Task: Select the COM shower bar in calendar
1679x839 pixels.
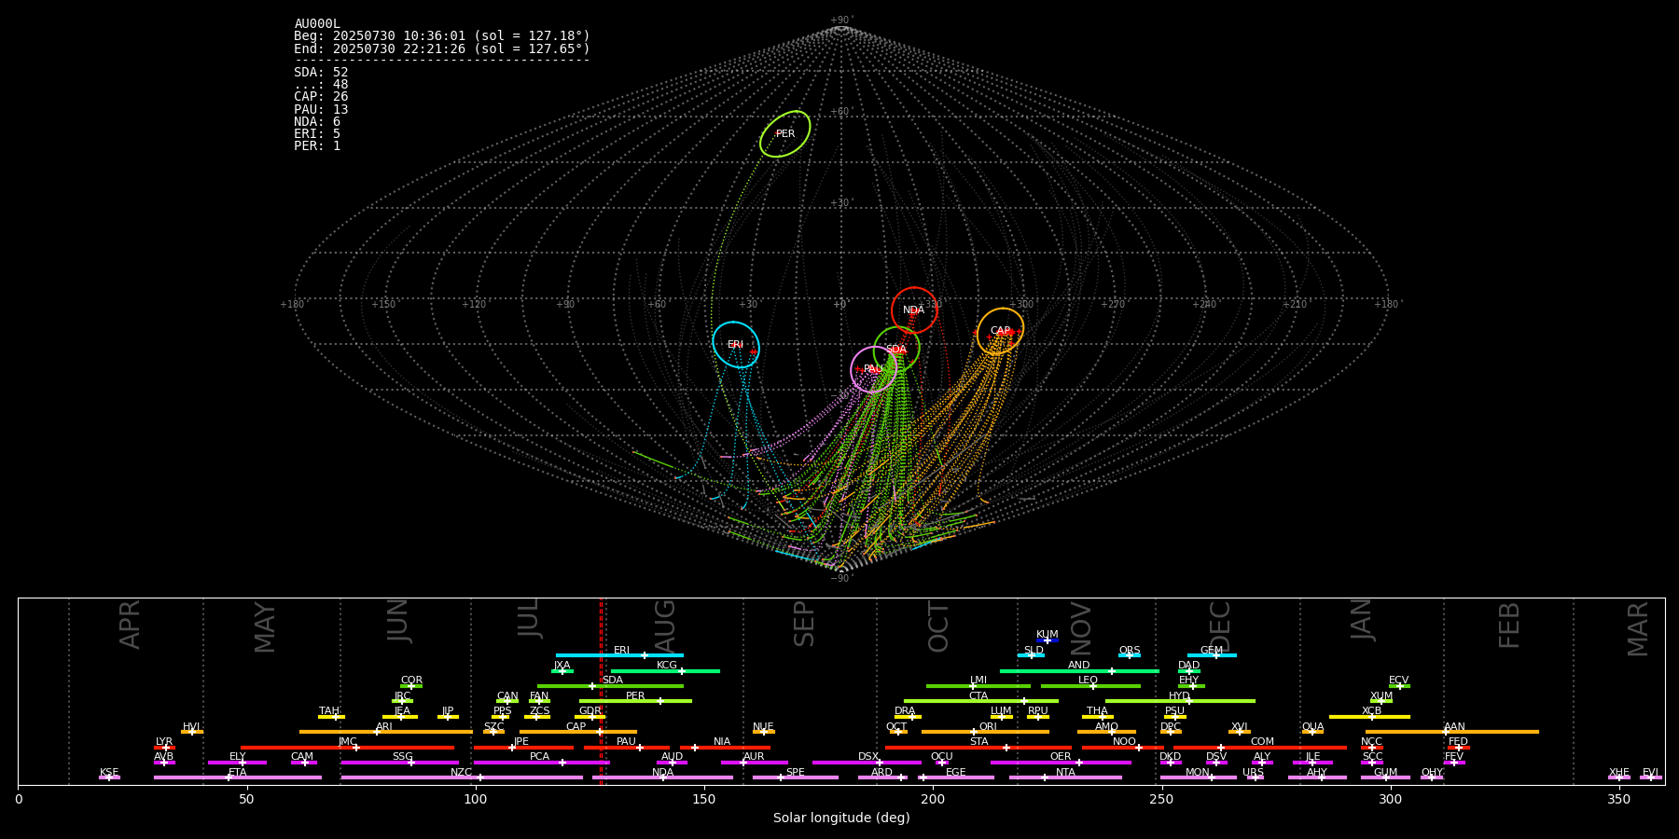Action: 1260,748
